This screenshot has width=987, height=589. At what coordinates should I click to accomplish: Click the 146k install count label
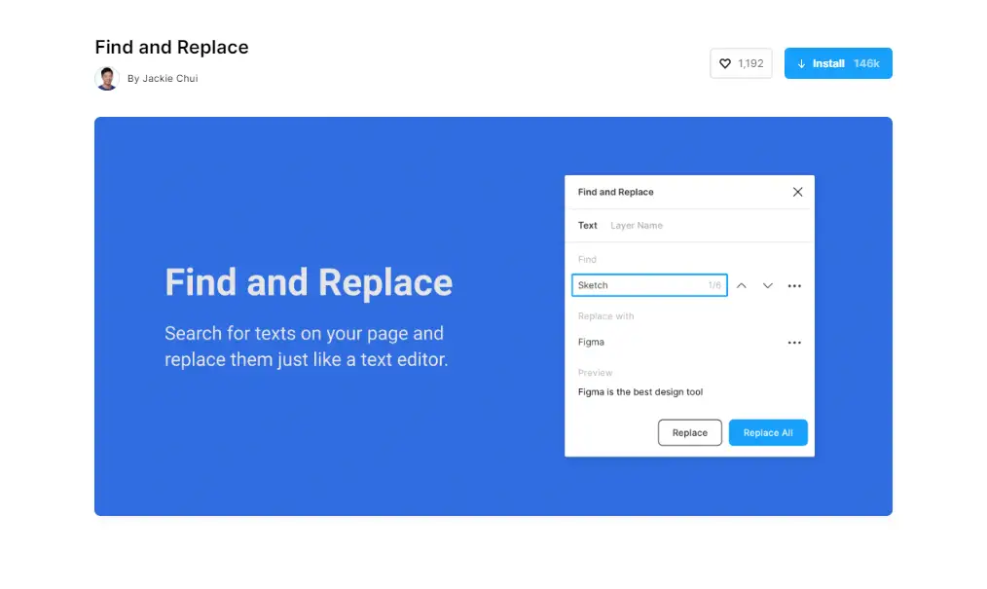pyautogui.click(x=866, y=63)
